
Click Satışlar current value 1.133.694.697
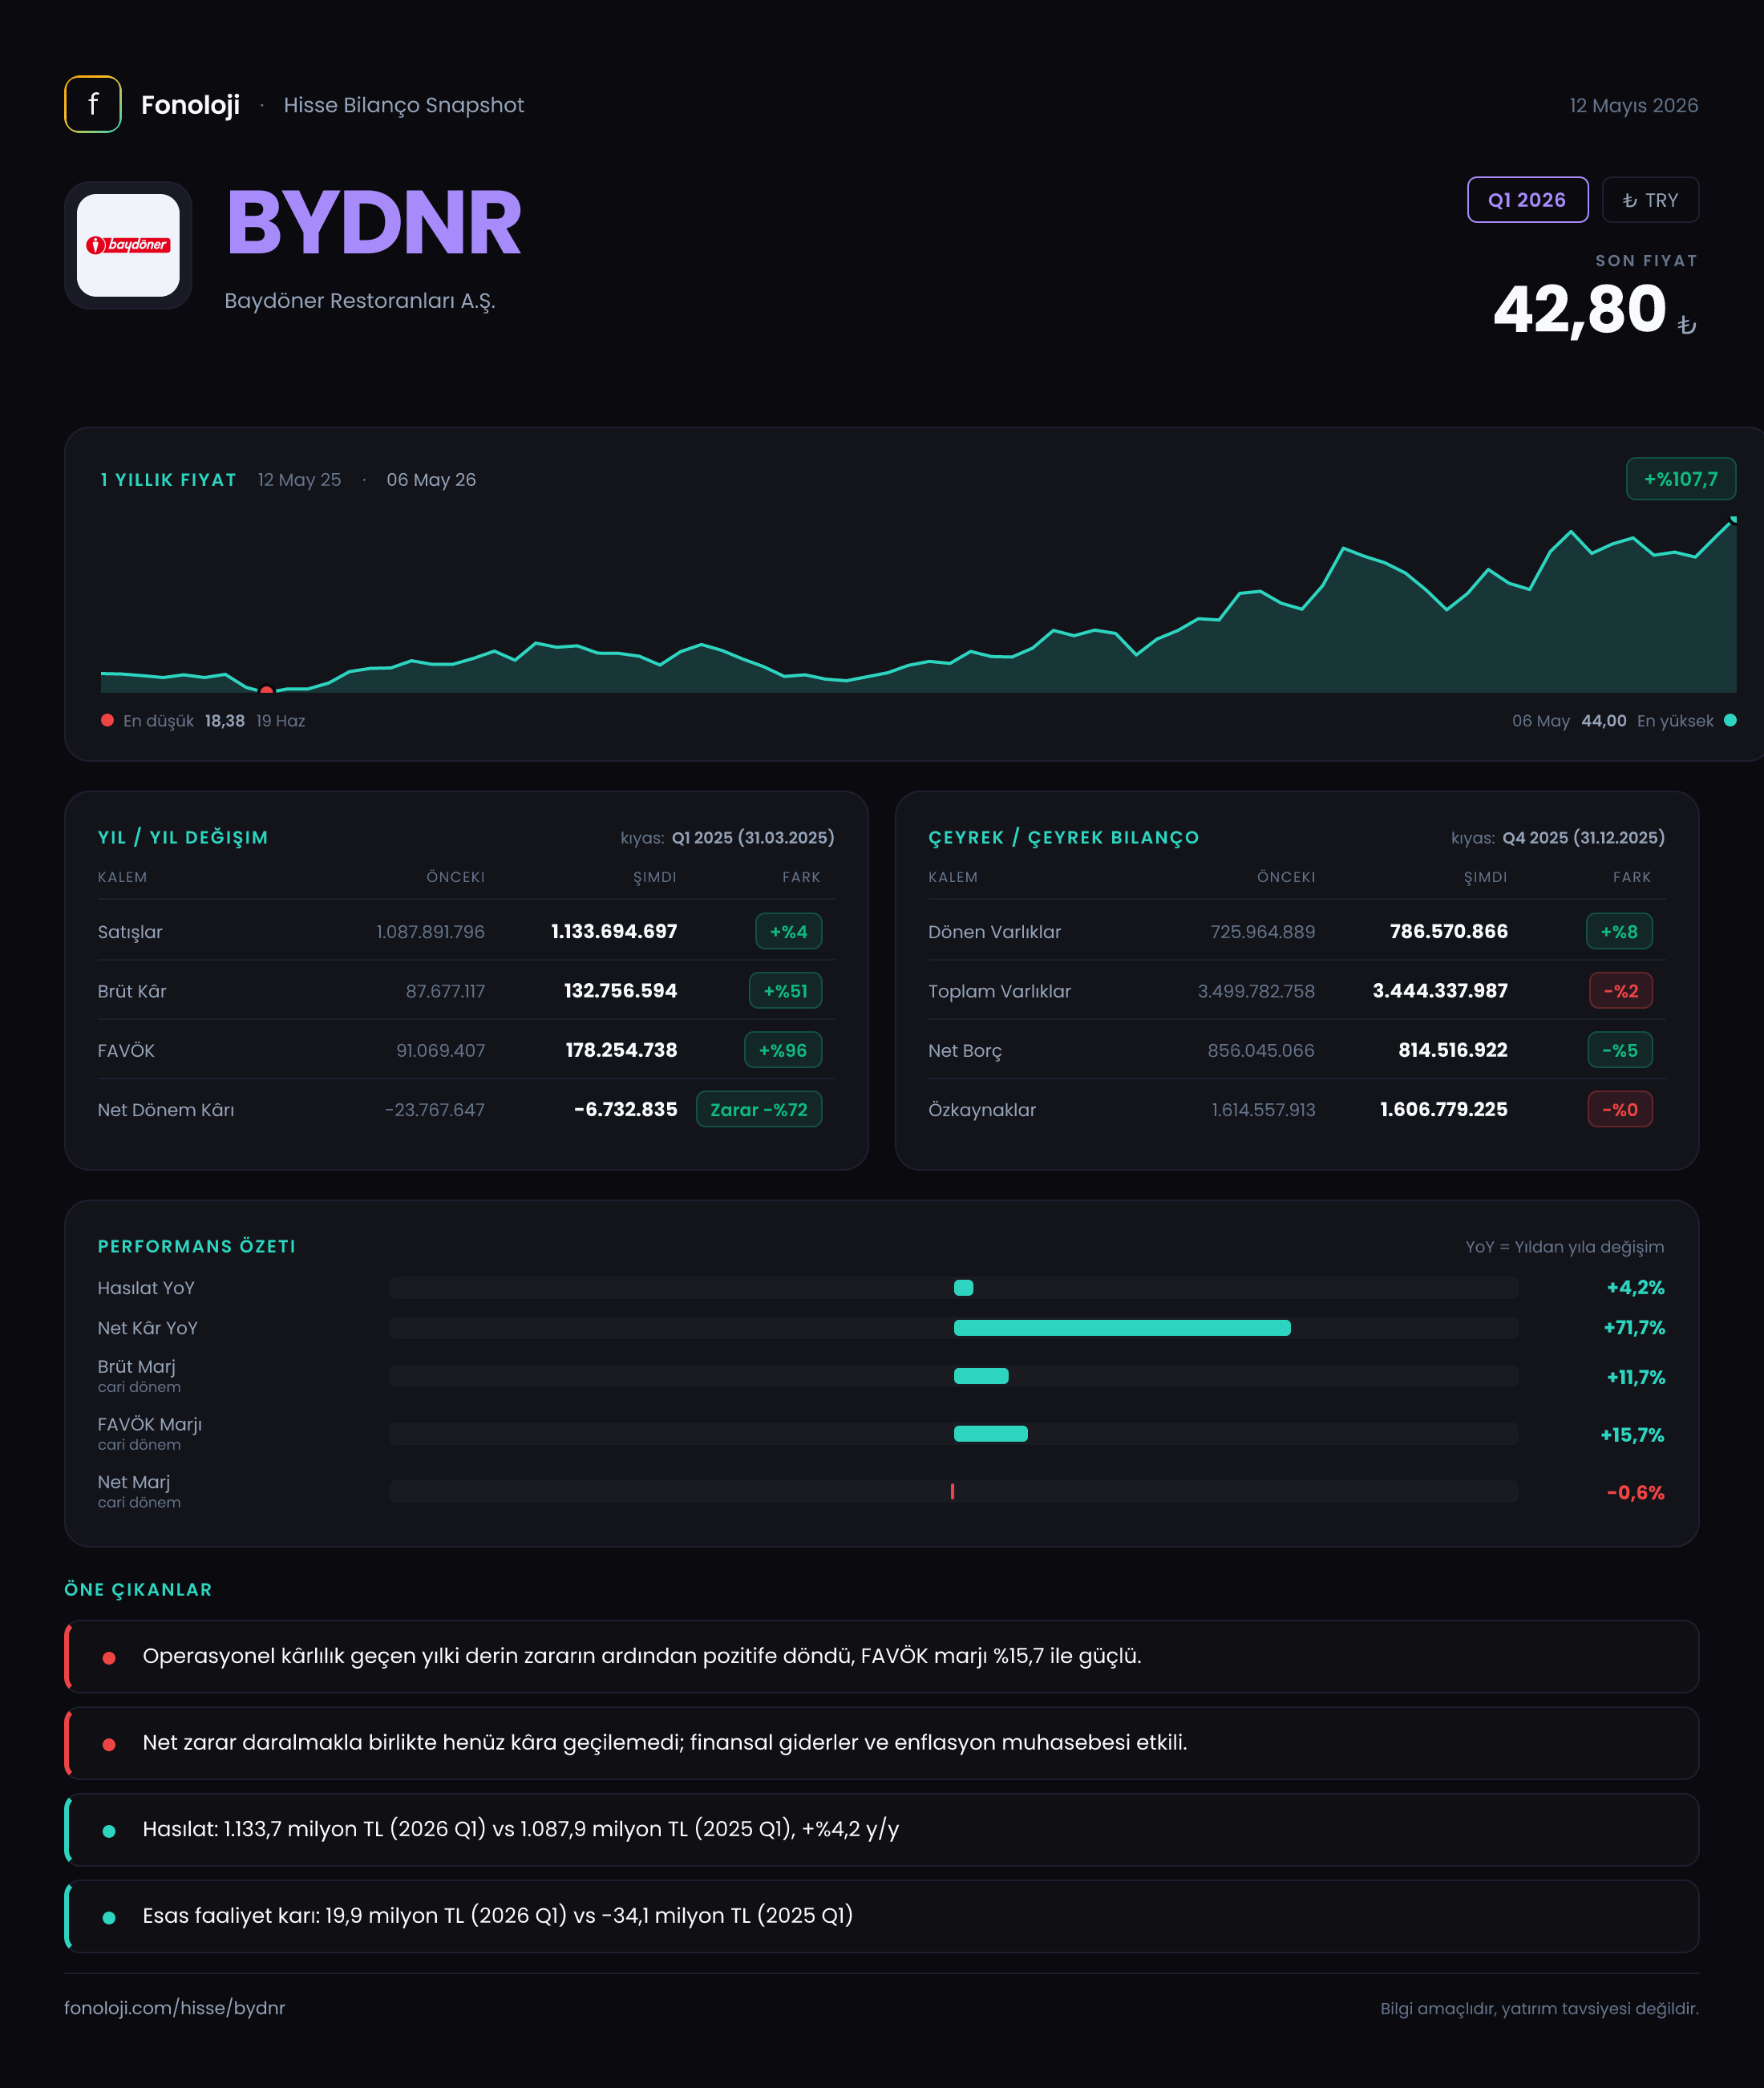[614, 931]
